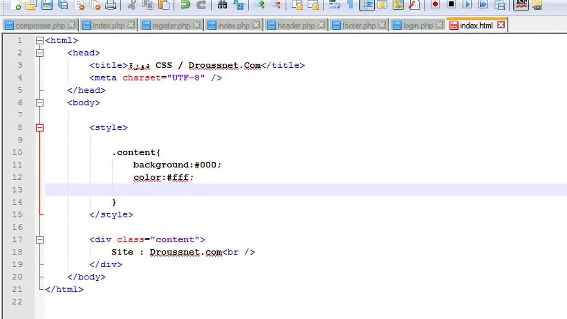Toggle word wrap in the editor
The height and width of the screenshot is (319, 567).
click(334, 5)
